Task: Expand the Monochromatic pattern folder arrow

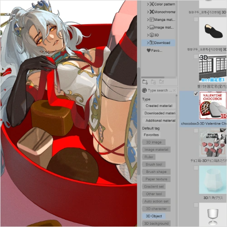Action: (148, 12)
